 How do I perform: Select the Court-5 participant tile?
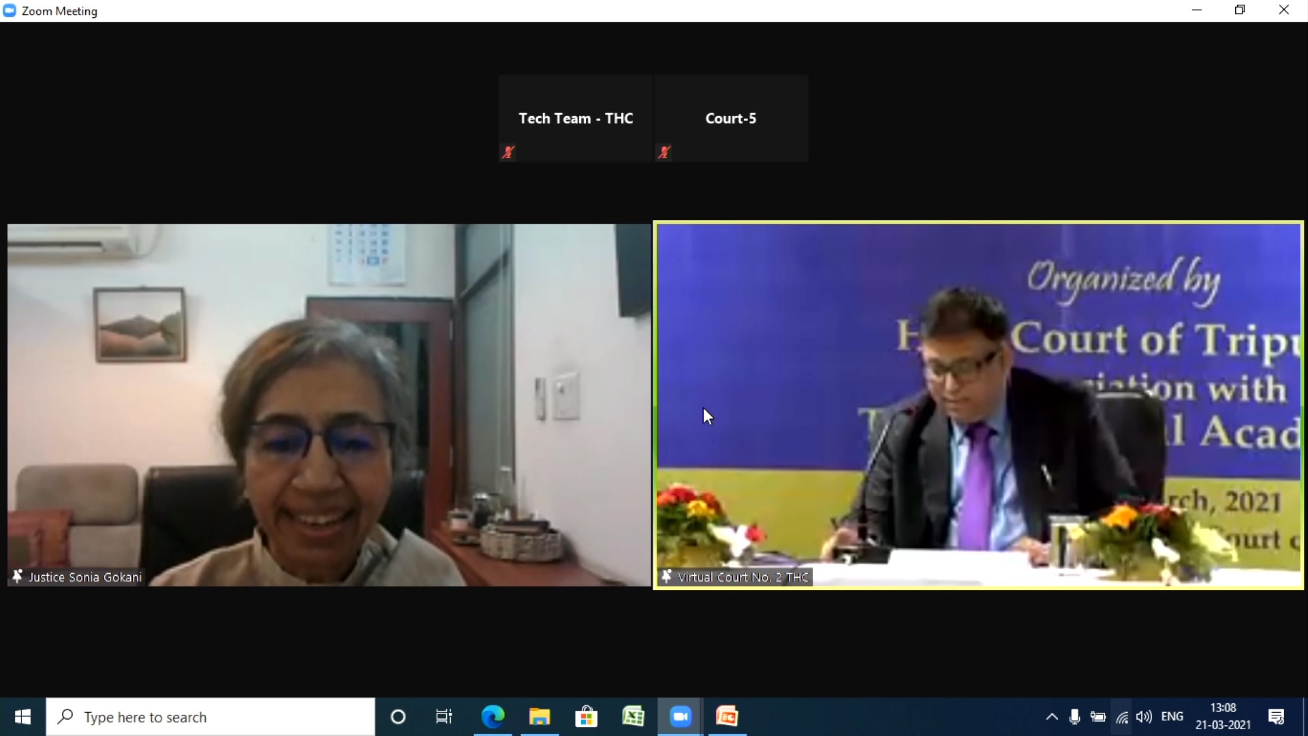(731, 119)
